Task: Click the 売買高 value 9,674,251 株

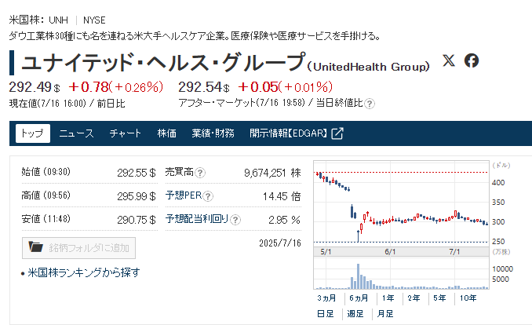Action: pos(272,173)
